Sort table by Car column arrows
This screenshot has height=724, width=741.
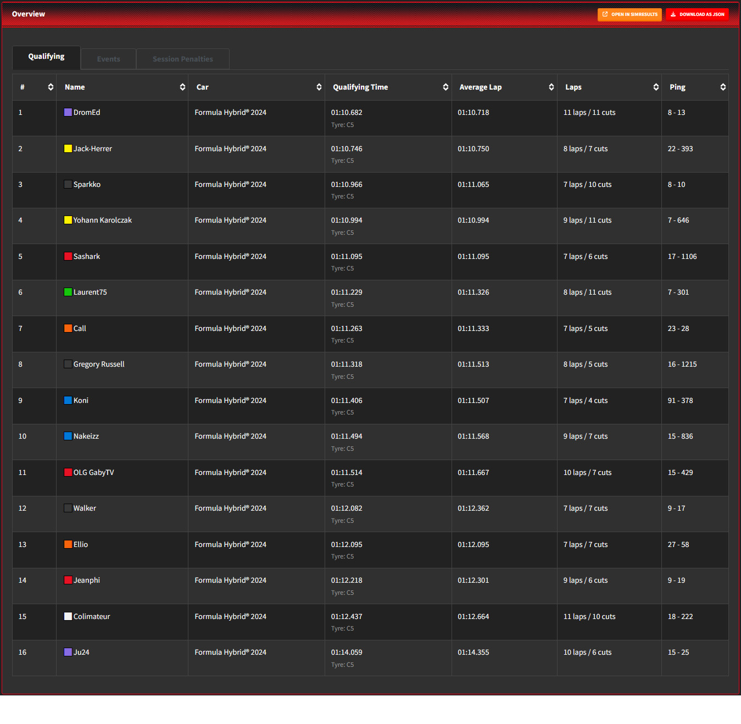pyautogui.click(x=319, y=87)
